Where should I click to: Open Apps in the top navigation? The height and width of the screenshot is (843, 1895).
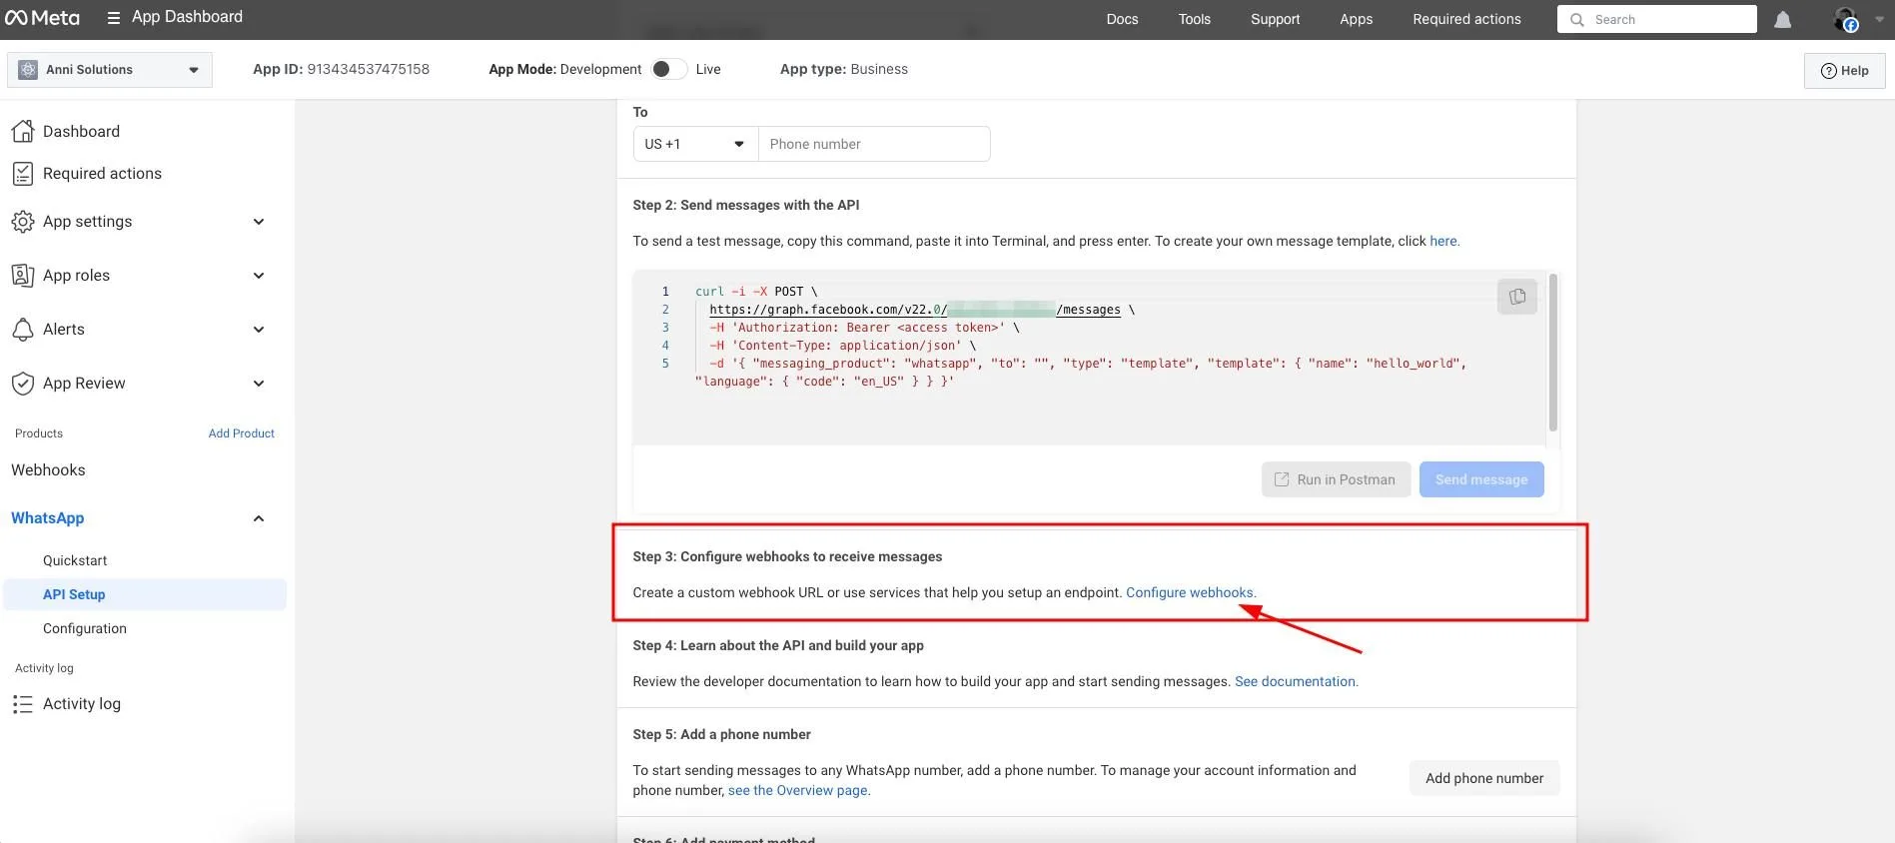[1356, 19]
